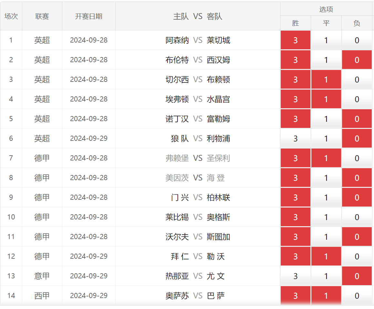
Task: Click the 平 column header
Action: 326,23
